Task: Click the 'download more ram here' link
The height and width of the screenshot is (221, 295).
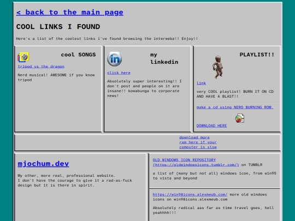Action: coord(198,142)
